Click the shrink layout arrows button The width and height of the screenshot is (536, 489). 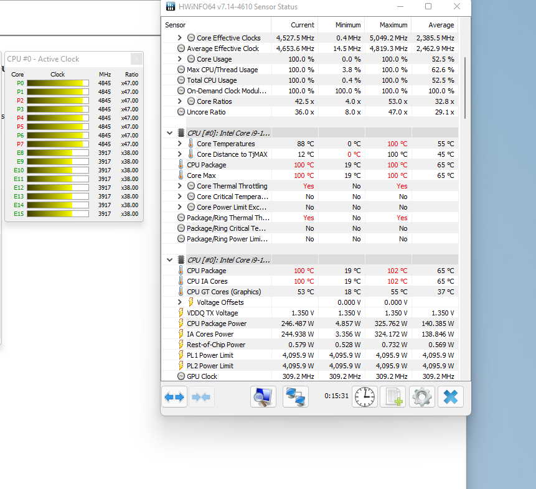click(x=201, y=397)
